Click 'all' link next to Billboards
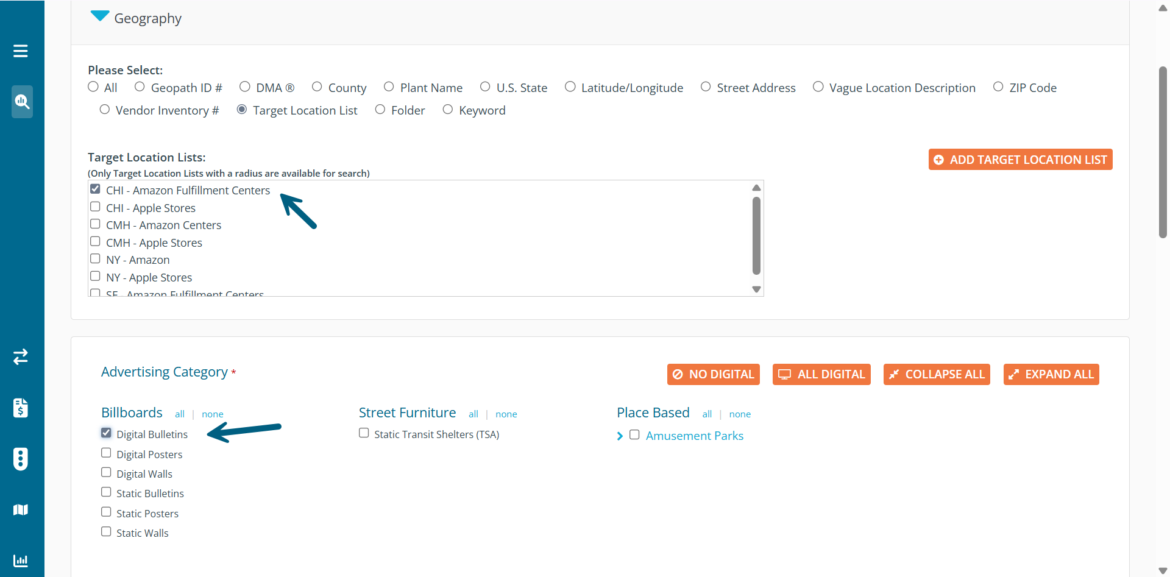 pyautogui.click(x=179, y=414)
